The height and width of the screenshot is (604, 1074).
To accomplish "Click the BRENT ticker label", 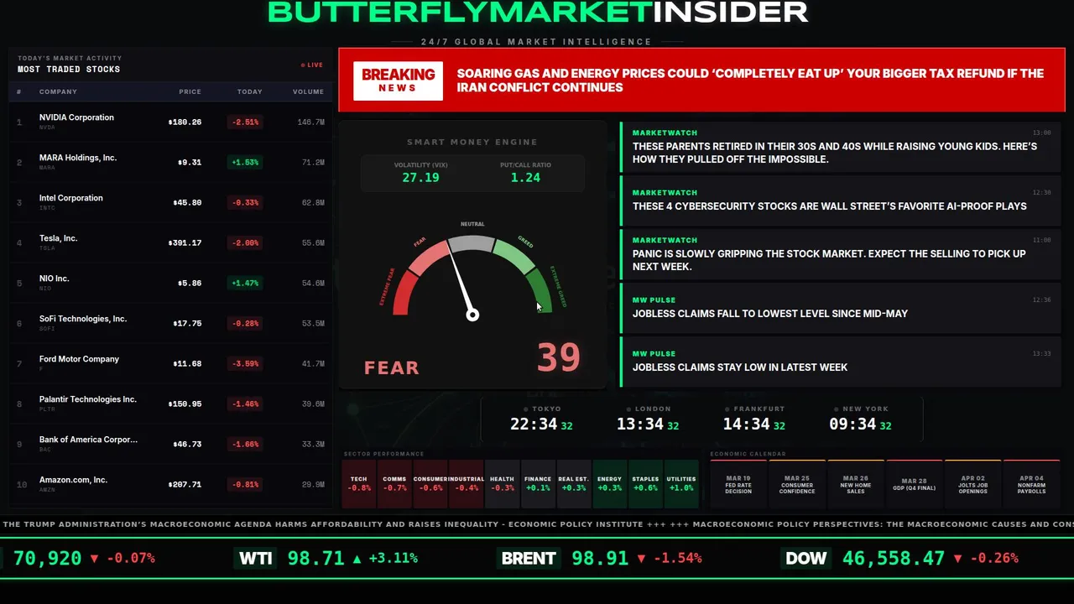I will coord(529,558).
